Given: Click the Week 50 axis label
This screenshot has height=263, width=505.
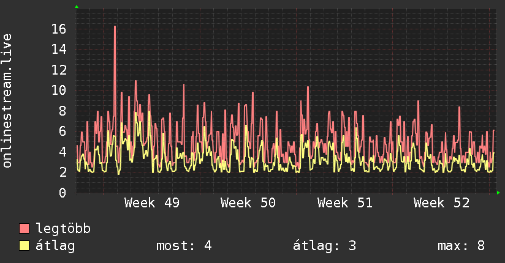Looking at the screenshot, I should 248,203.
